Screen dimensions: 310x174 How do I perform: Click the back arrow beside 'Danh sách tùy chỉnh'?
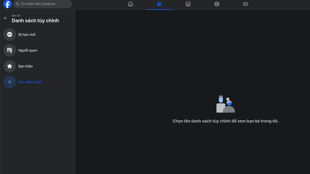(x=5, y=18)
